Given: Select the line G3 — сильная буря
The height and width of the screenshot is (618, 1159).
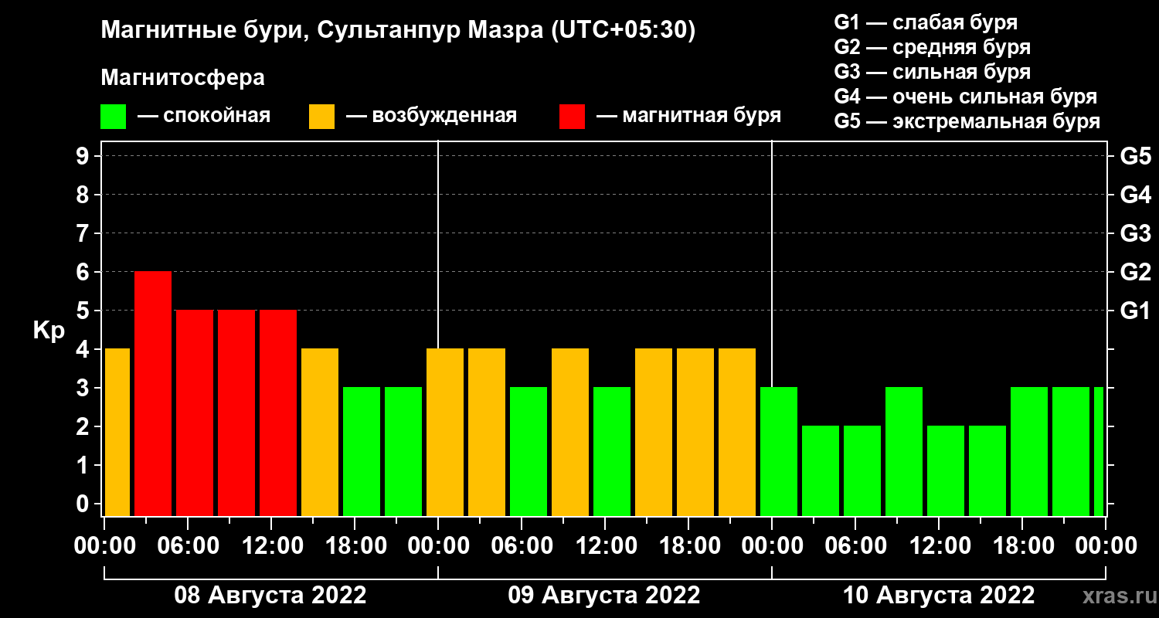Looking at the screenshot, I should tap(933, 72).
